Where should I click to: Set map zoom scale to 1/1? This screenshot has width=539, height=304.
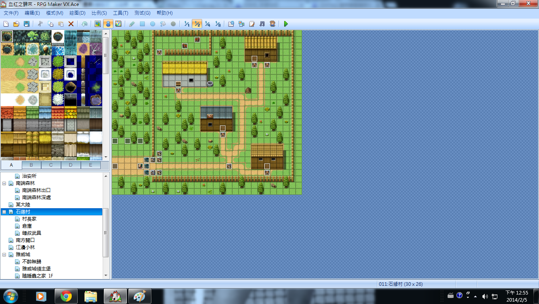[x=187, y=24]
